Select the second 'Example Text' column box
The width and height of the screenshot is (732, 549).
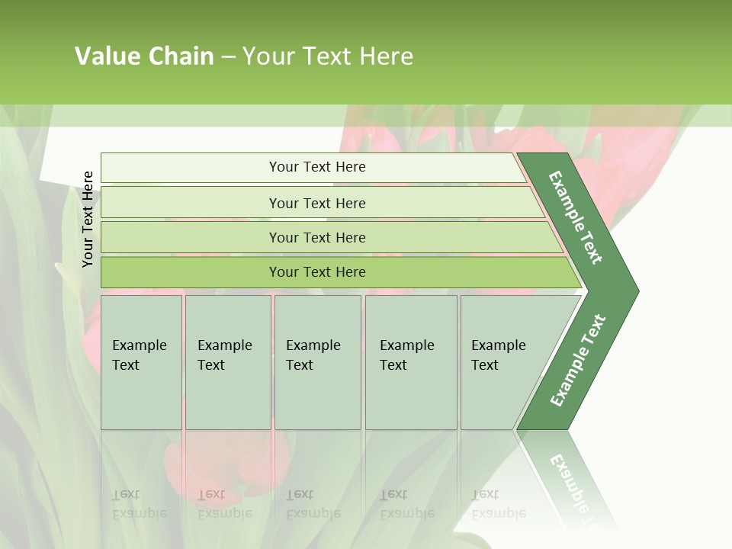[228, 362]
